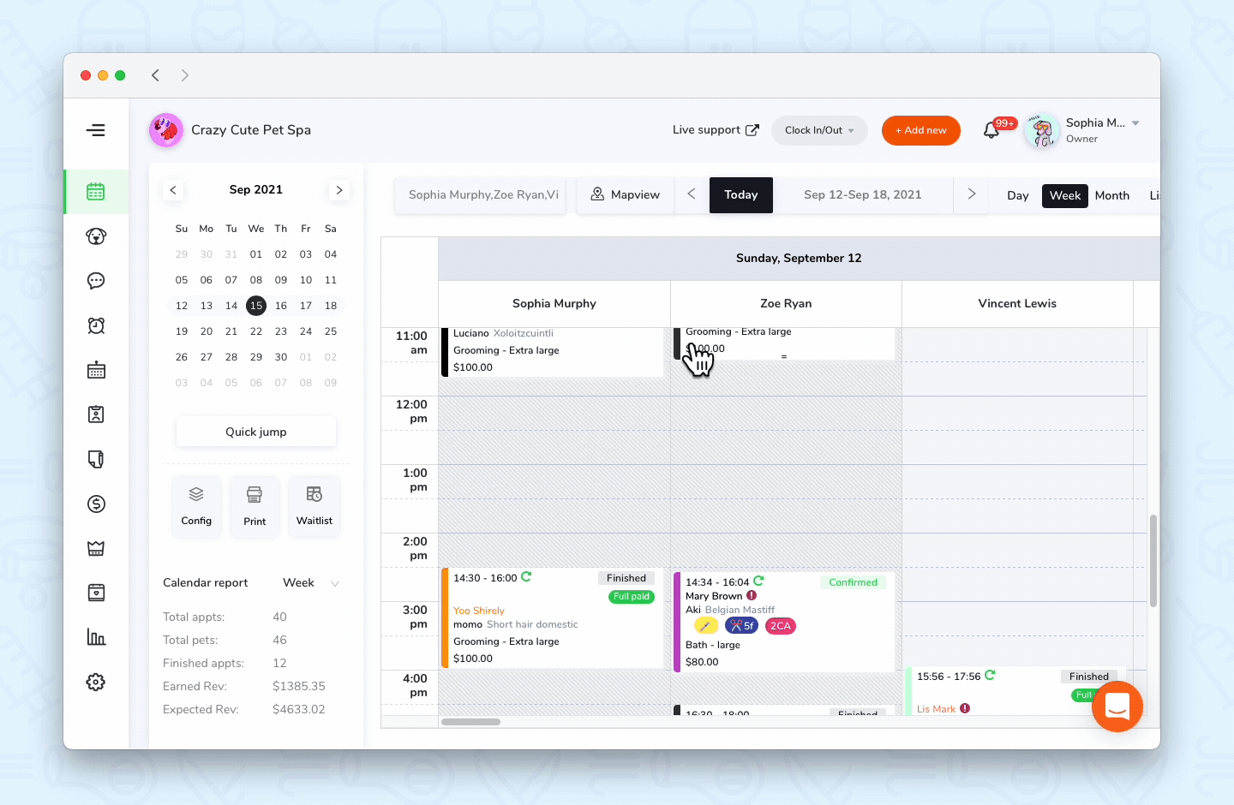Open Live support link
The width and height of the screenshot is (1234, 805).
pyautogui.click(x=716, y=130)
